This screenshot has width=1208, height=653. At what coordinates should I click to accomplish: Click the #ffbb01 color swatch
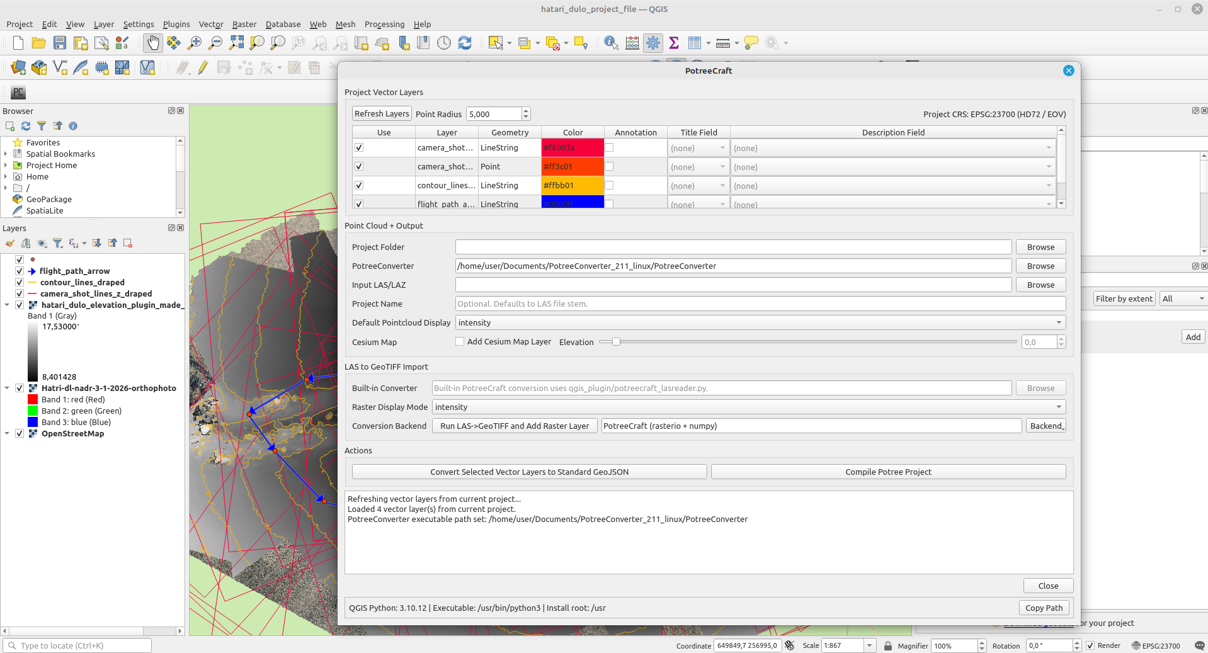pos(573,186)
